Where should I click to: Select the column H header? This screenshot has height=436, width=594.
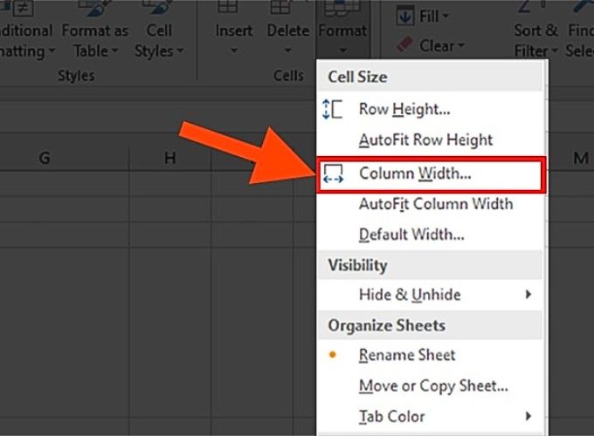[x=169, y=158]
